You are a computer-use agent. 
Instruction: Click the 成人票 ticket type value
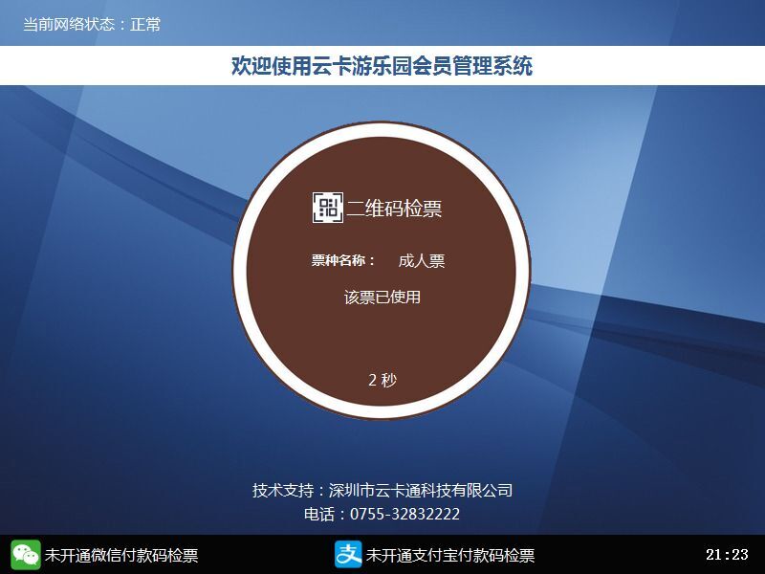[x=422, y=261]
